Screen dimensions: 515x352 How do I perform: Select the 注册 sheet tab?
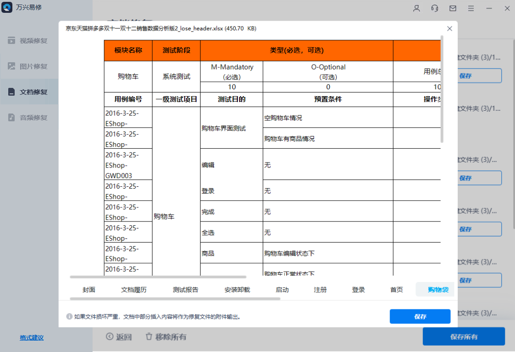(320, 289)
